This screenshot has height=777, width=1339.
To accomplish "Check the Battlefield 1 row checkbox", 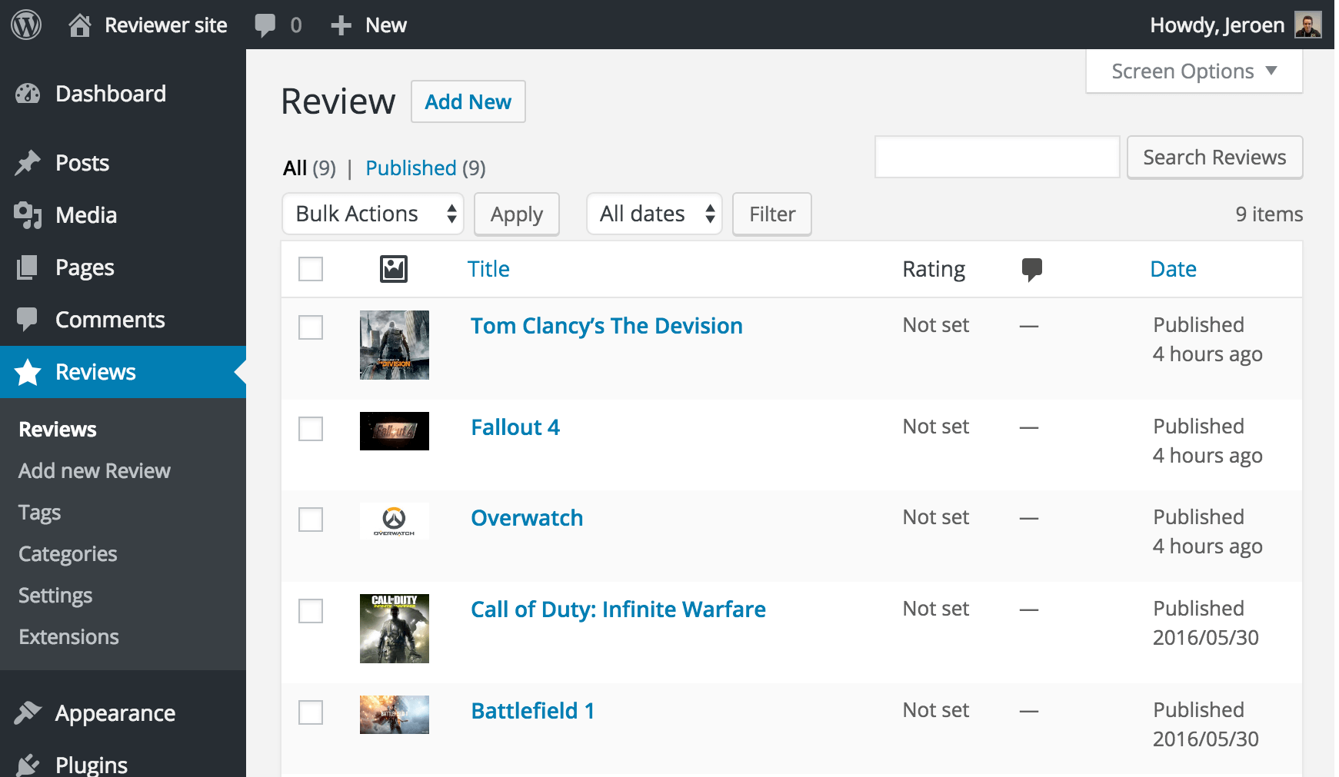I will pos(311,712).
